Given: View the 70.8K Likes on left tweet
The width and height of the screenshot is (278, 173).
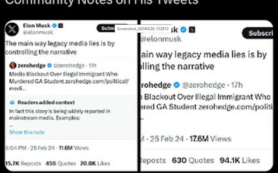Looking at the screenshot, I should (x=95, y=163).
